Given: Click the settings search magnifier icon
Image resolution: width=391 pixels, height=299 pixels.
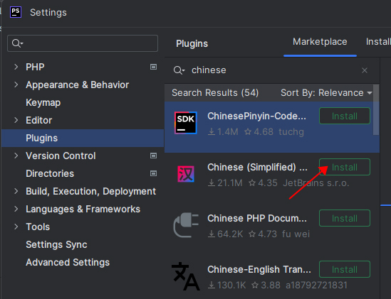Looking at the screenshot, I should pyautogui.click(x=18, y=43).
